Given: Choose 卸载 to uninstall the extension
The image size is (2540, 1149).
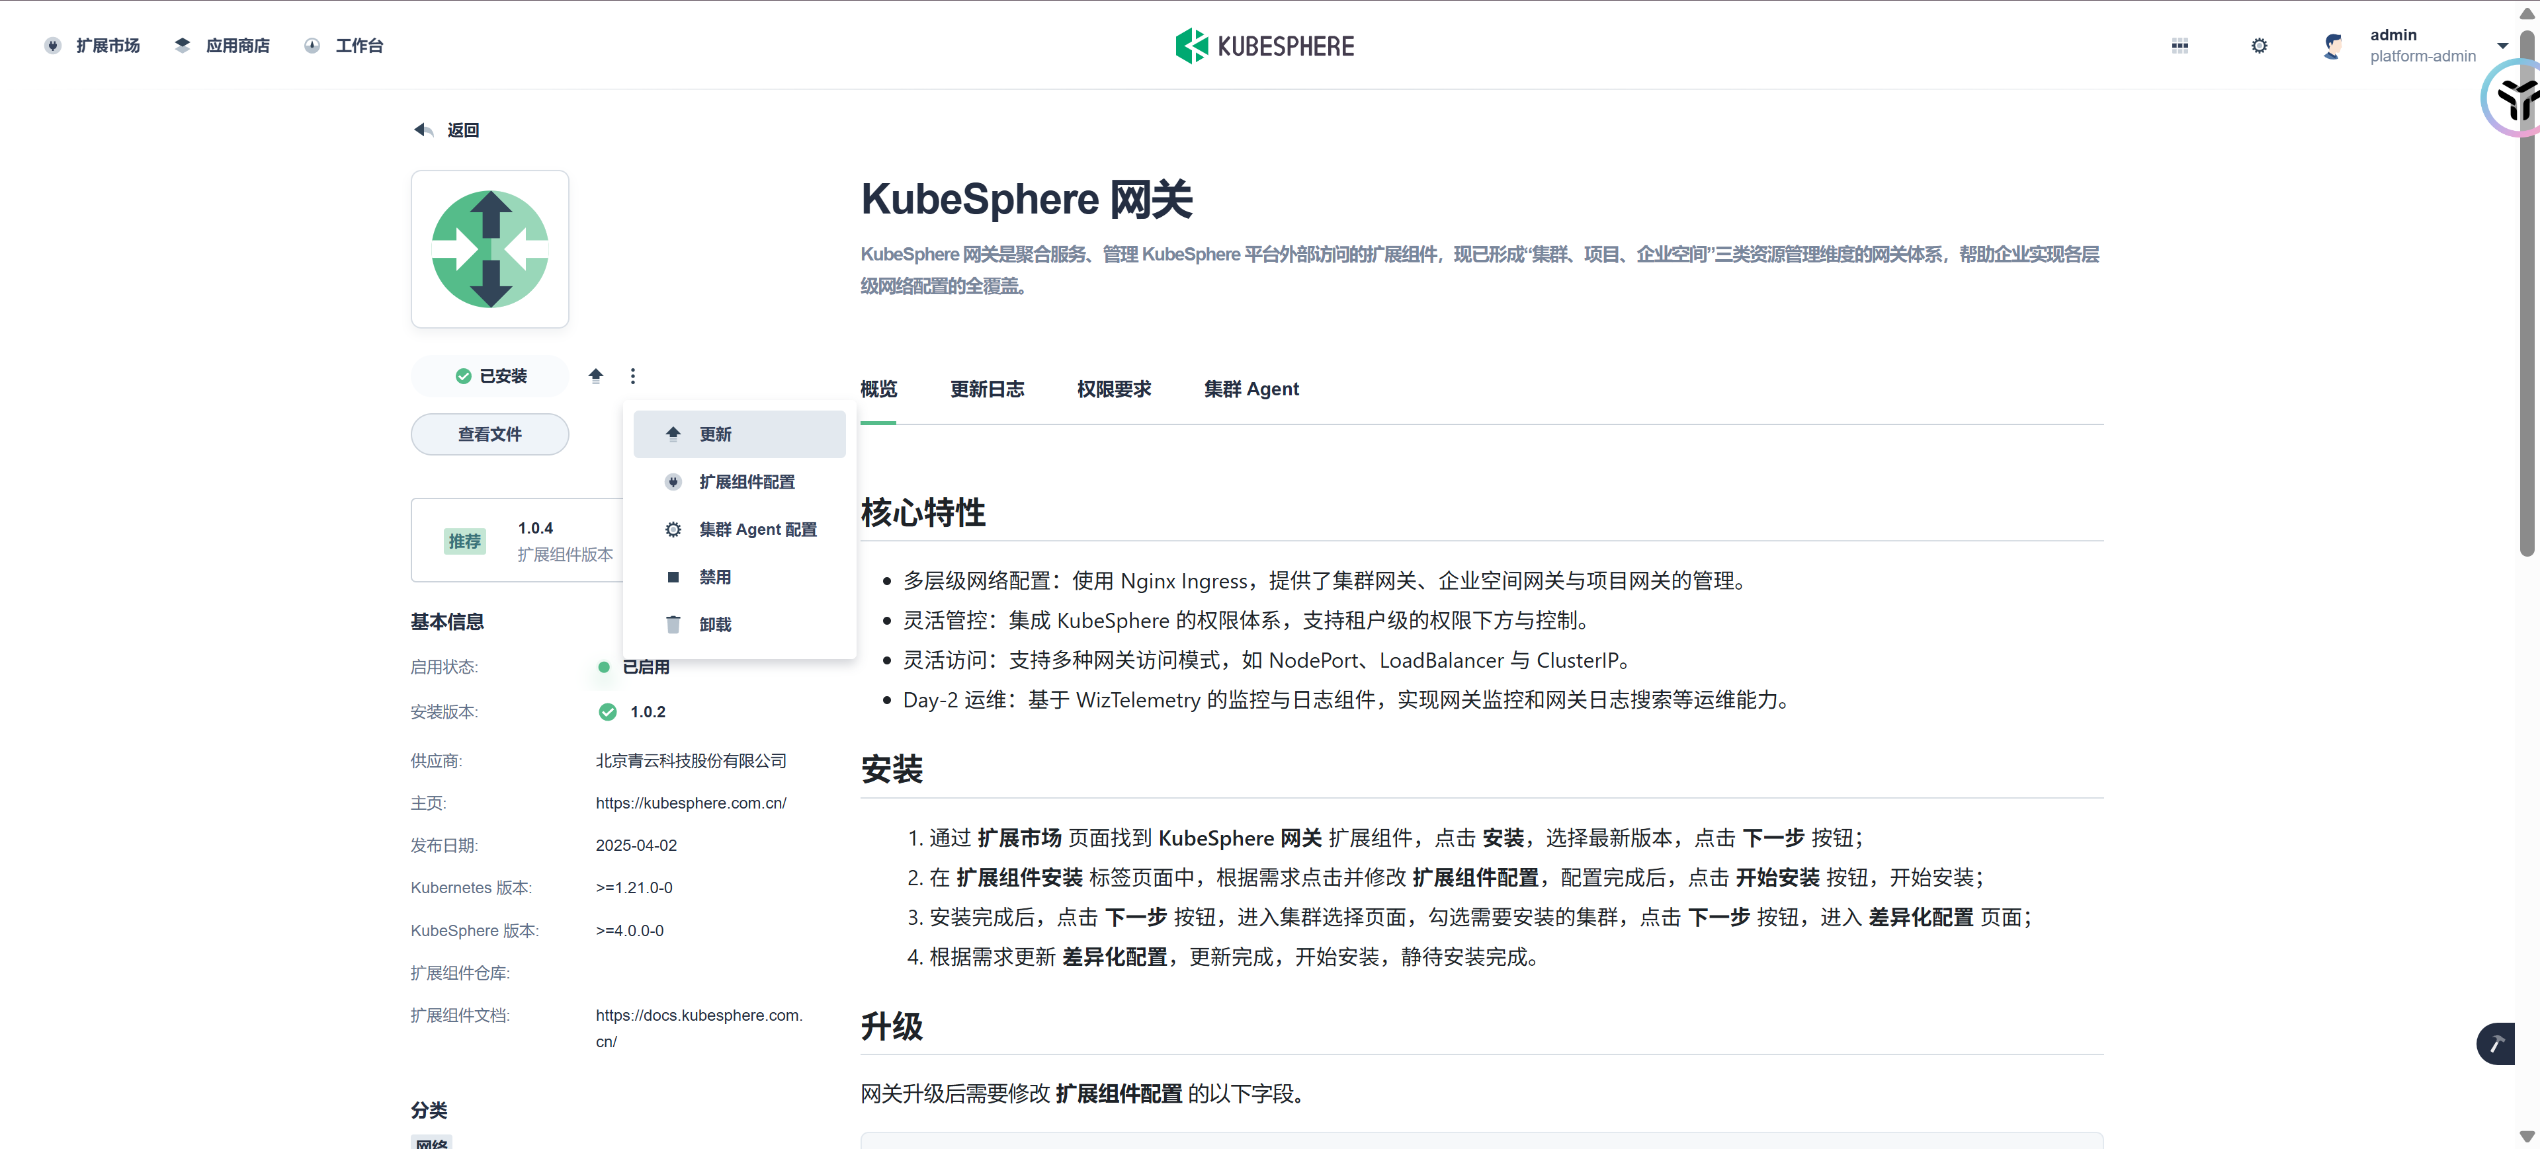Looking at the screenshot, I should click(x=740, y=624).
